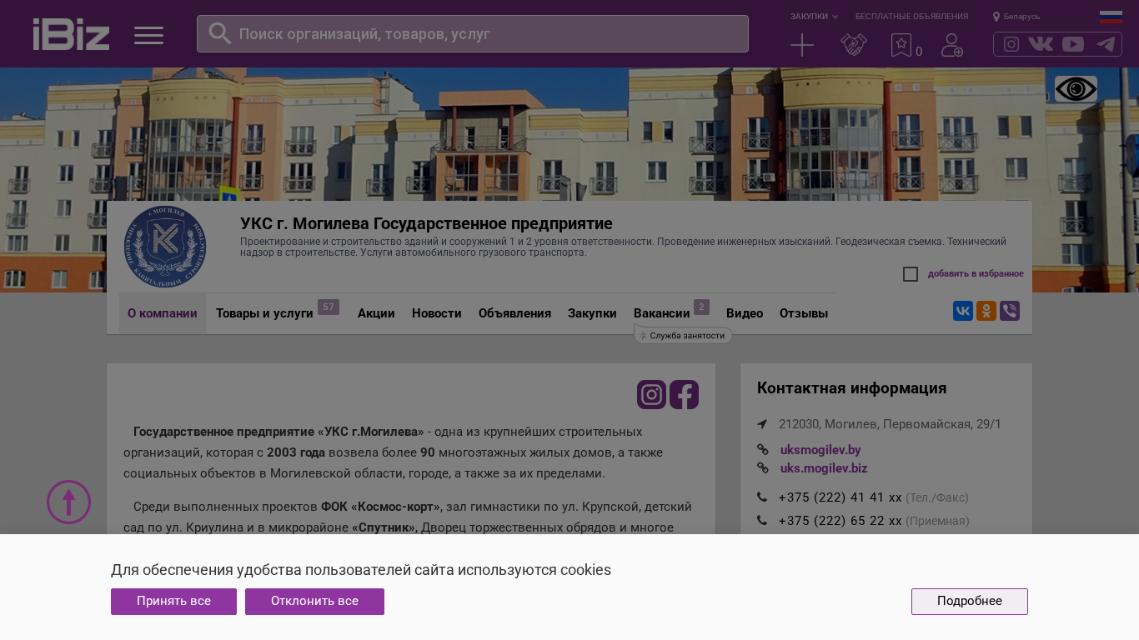Screen dimensions: 1139x640
Task: Accept all cookies with 'Принять все'
Action: [x=173, y=602]
